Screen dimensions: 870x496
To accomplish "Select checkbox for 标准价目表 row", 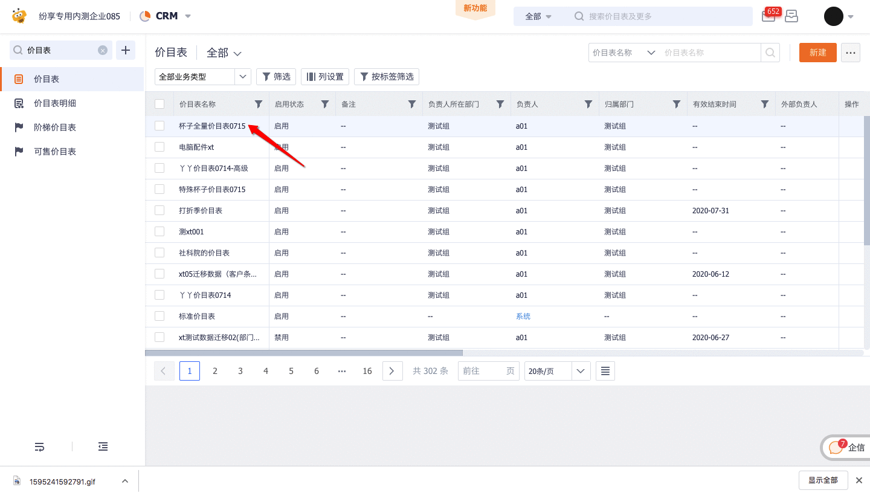I will [x=159, y=316].
